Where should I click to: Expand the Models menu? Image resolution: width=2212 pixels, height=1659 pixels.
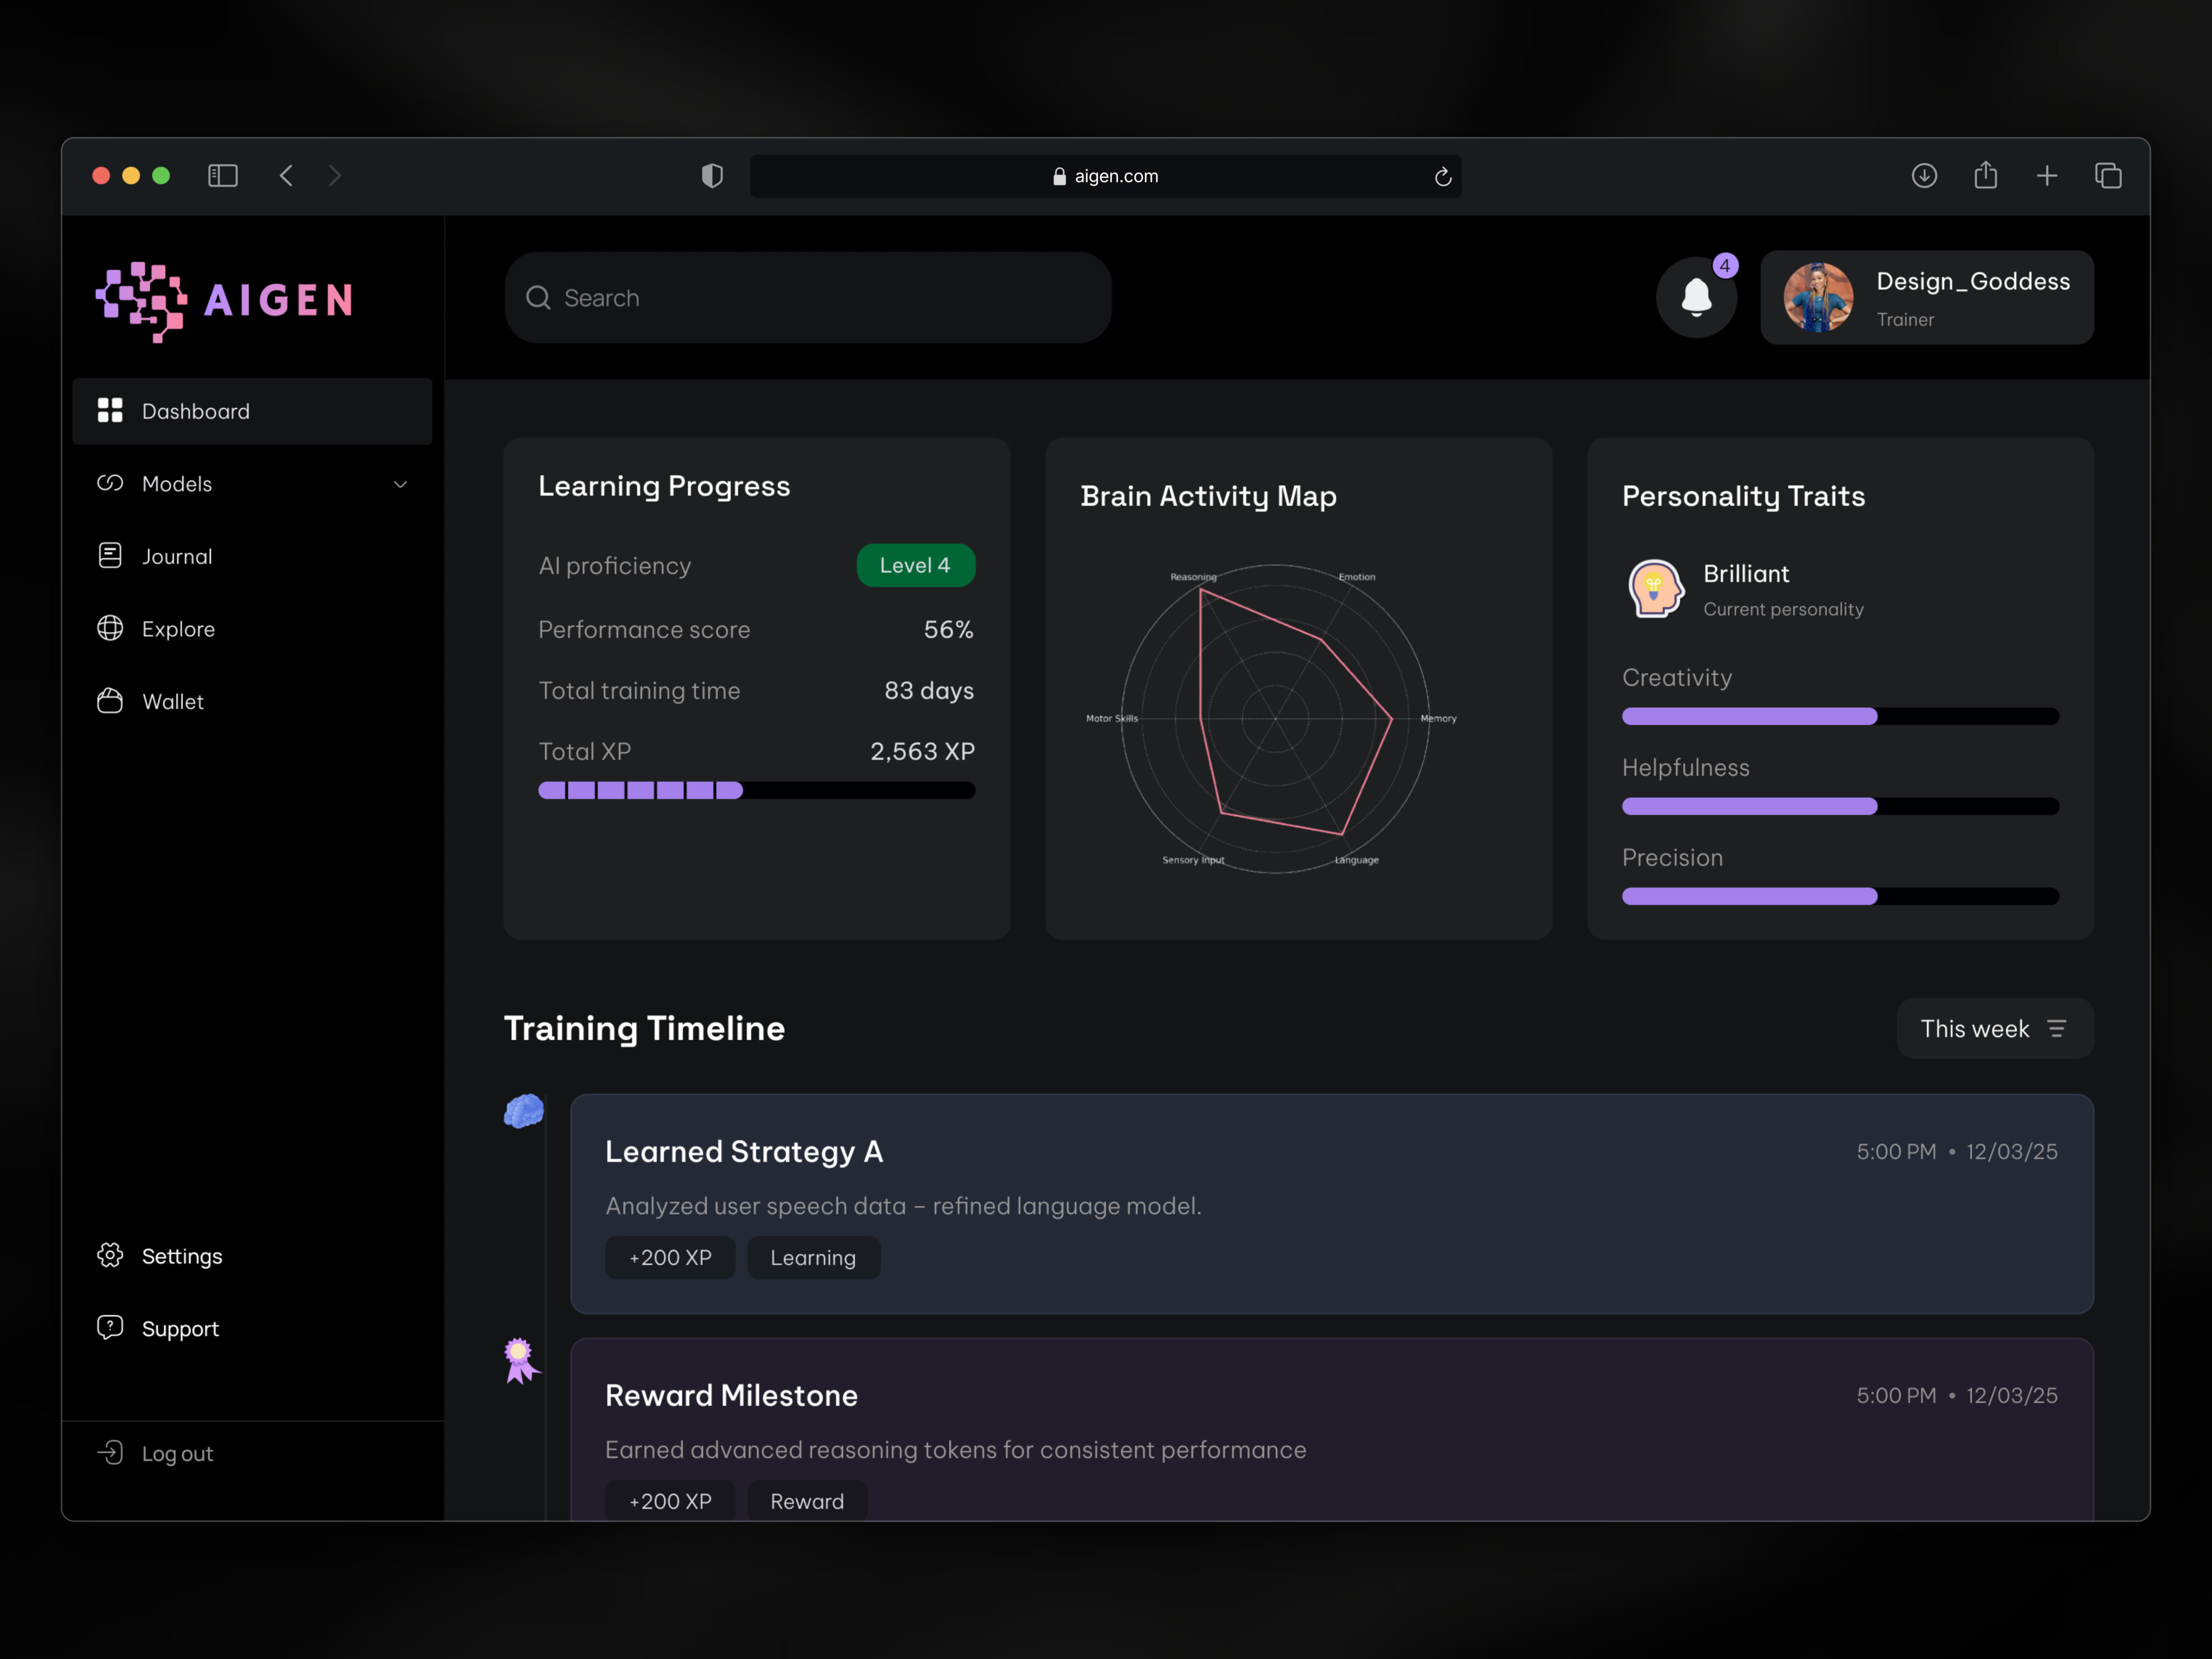point(400,484)
